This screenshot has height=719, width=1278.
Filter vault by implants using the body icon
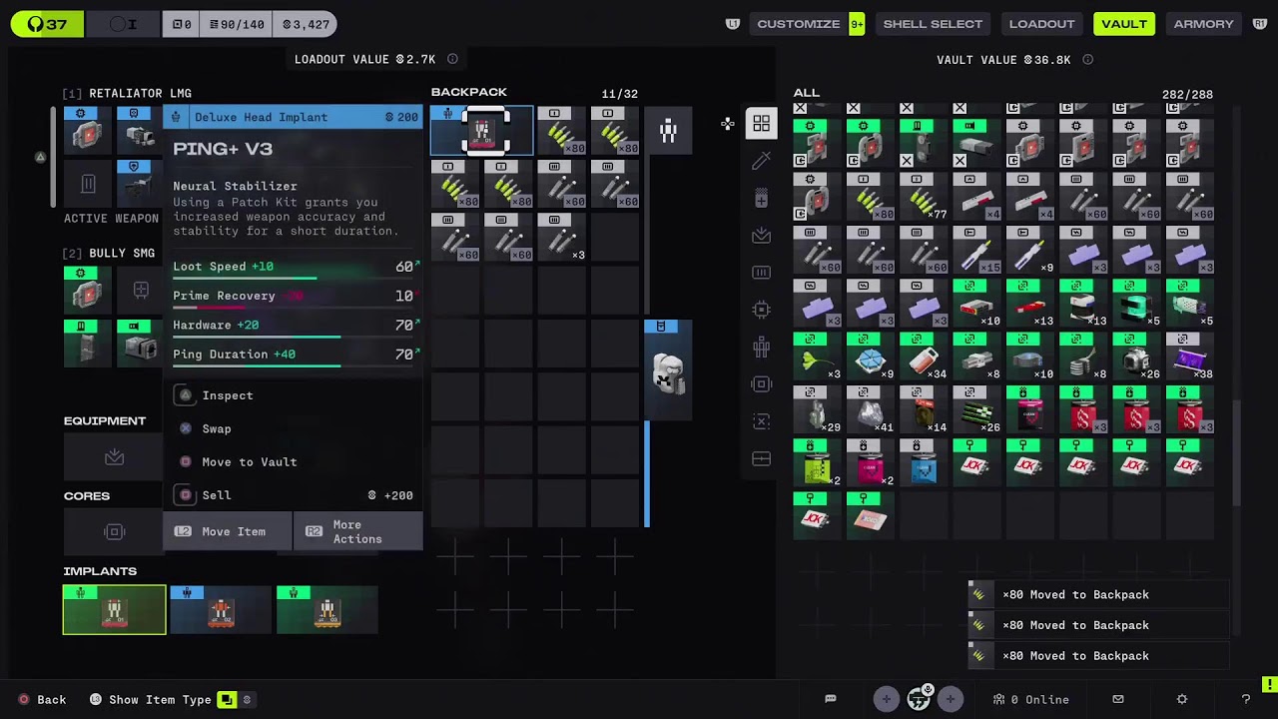[x=761, y=347]
